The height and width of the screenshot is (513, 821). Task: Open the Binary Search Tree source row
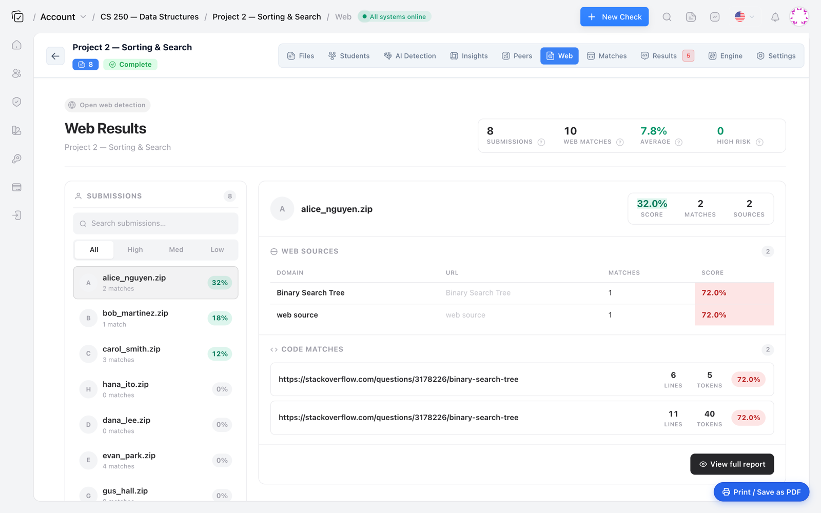[522, 293]
